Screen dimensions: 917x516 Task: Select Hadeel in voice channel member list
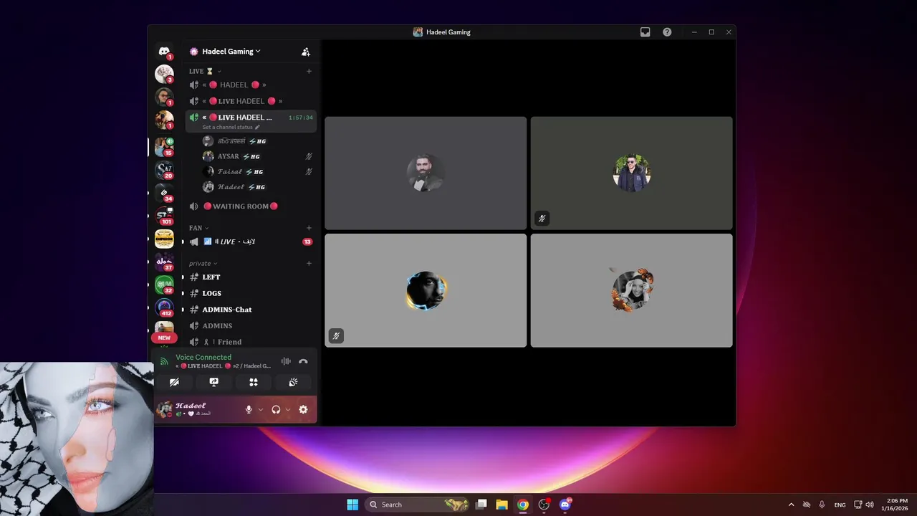click(258, 187)
